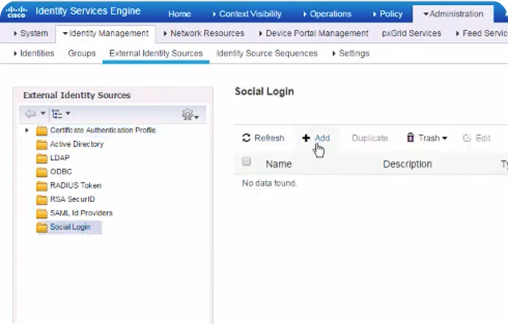Click the SAML Id Providers folder icon

click(x=42, y=213)
